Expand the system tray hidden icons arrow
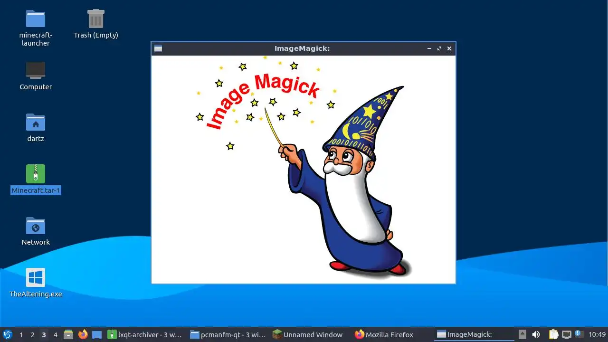Screen dimensions: 608x342 tap(522, 334)
